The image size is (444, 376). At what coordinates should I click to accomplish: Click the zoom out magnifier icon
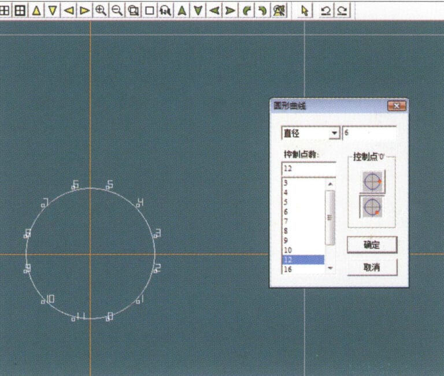pyautogui.click(x=117, y=11)
